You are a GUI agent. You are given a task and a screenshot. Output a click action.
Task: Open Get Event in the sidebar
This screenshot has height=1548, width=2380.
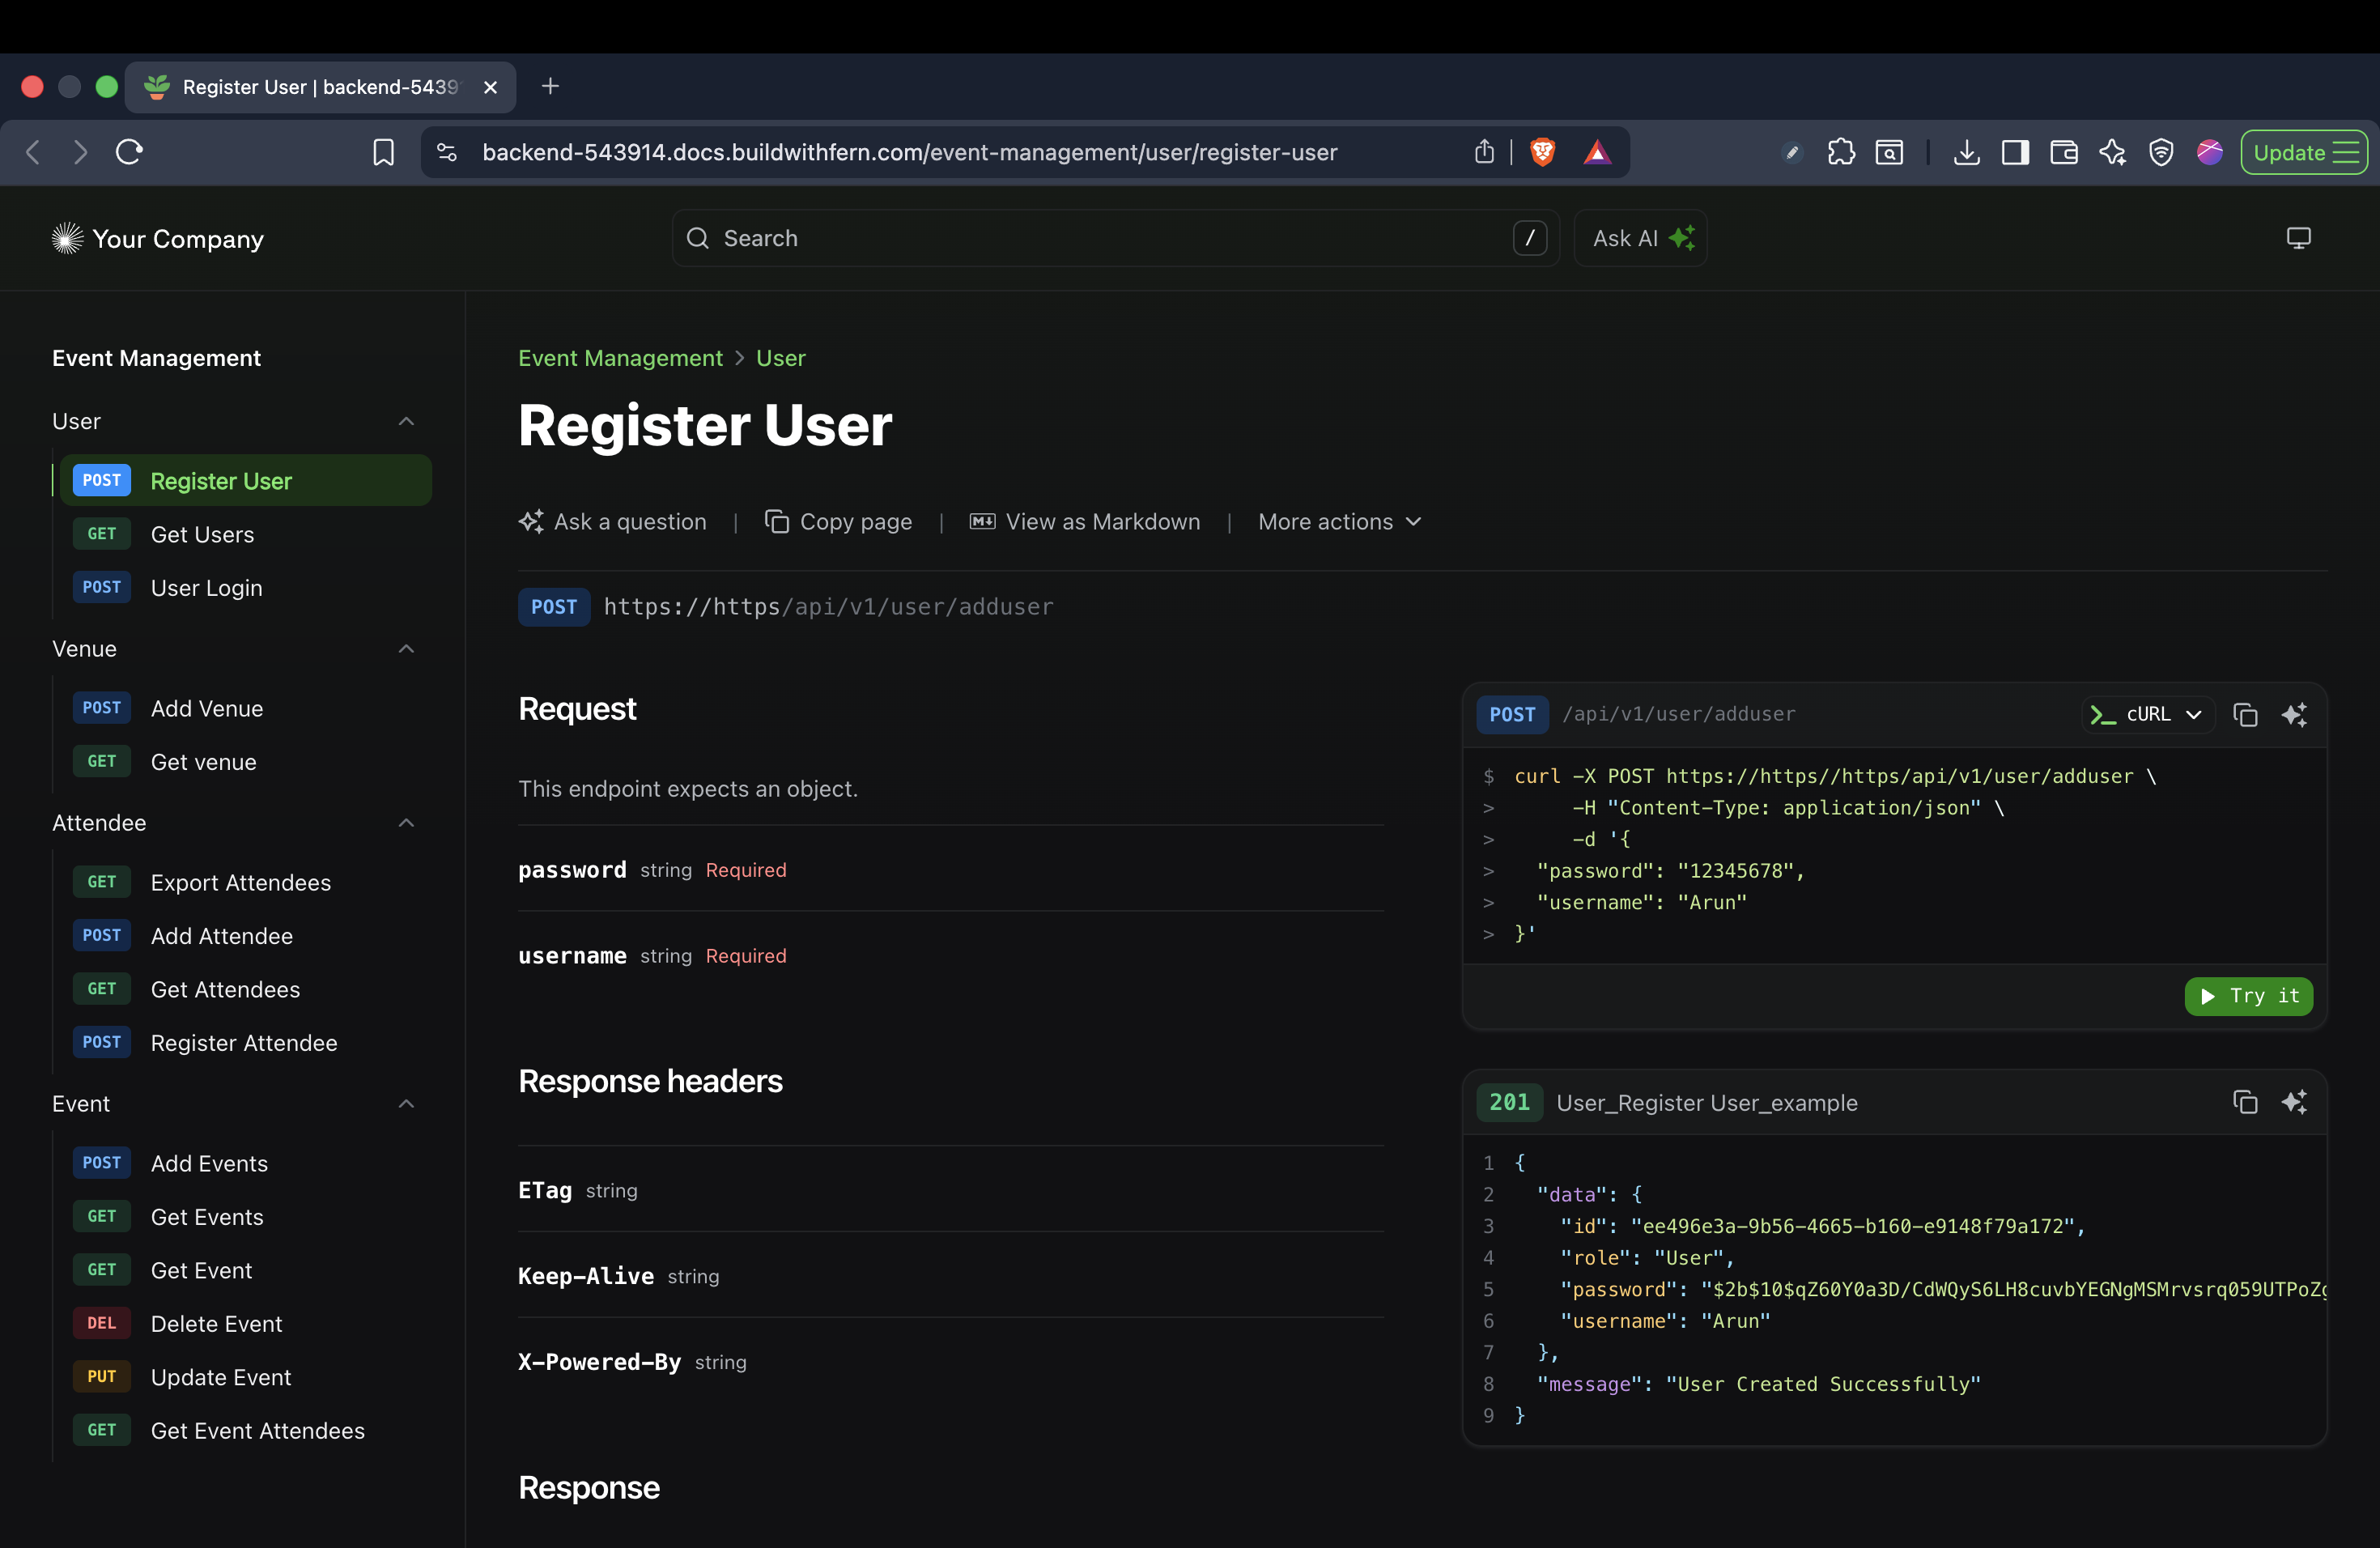(245, 1270)
